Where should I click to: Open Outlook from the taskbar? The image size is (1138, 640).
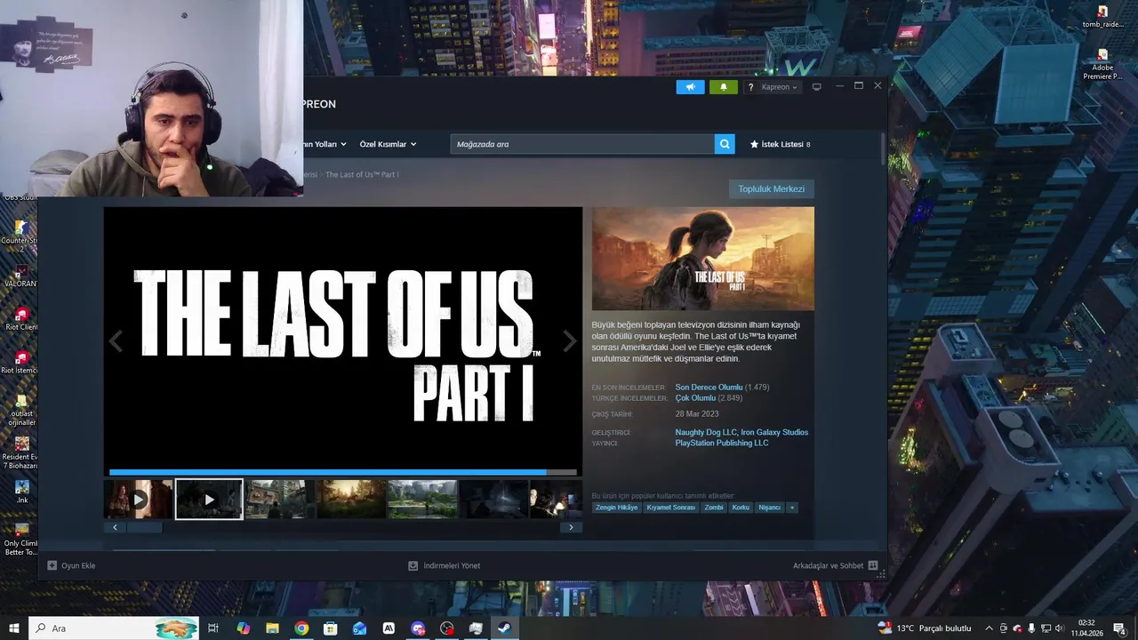[x=359, y=628]
